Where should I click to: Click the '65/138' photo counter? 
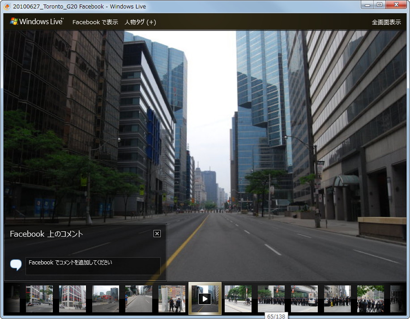pyautogui.click(x=276, y=316)
